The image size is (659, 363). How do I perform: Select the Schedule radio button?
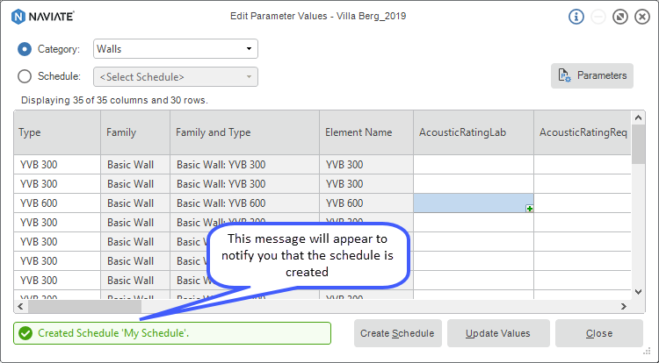point(25,76)
